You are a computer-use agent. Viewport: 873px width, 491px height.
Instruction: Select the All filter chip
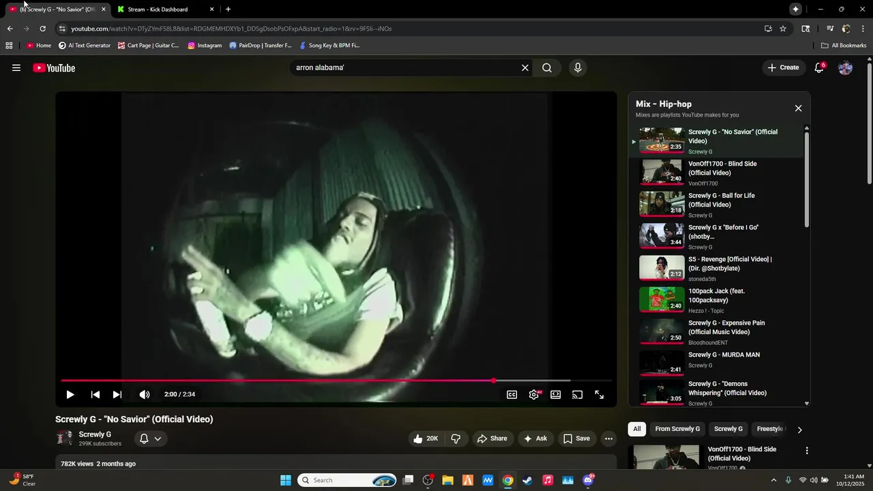[x=637, y=429]
